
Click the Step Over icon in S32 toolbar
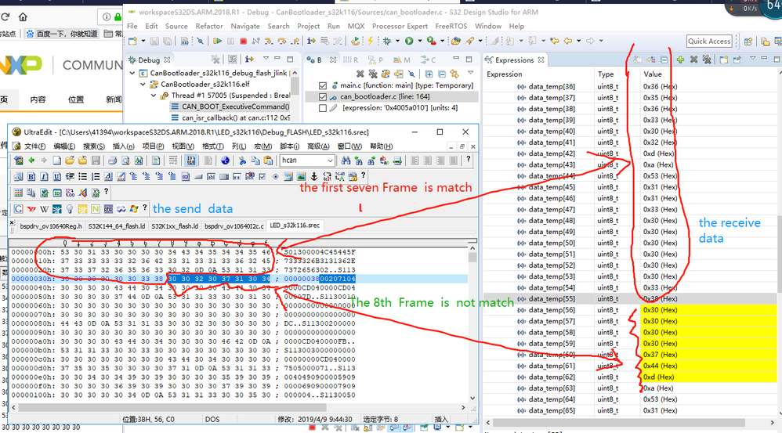(282, 41)
